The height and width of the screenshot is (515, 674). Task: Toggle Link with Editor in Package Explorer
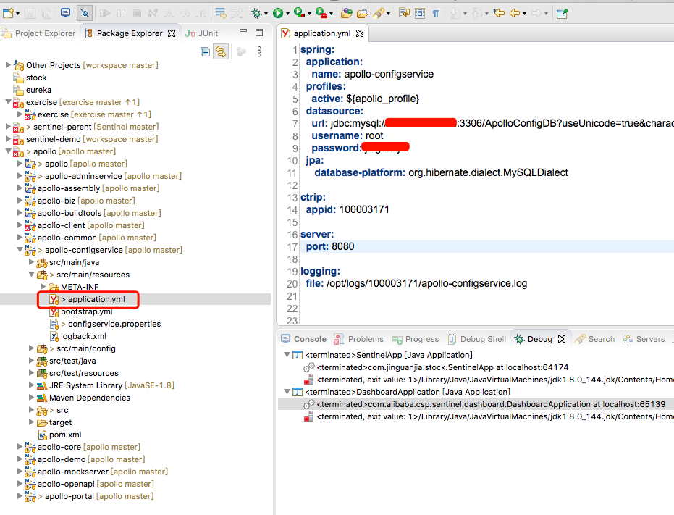click(221, 52)
